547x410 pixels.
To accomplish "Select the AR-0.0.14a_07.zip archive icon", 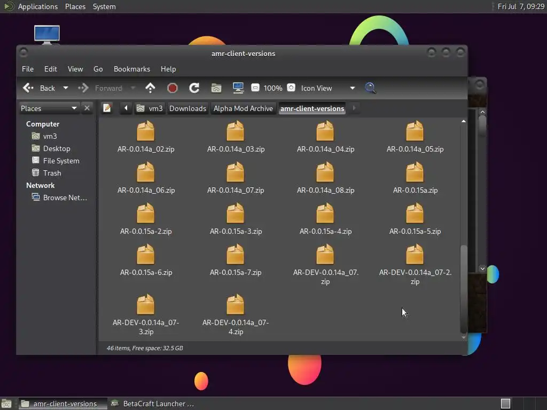I will [x=236, y=172].
